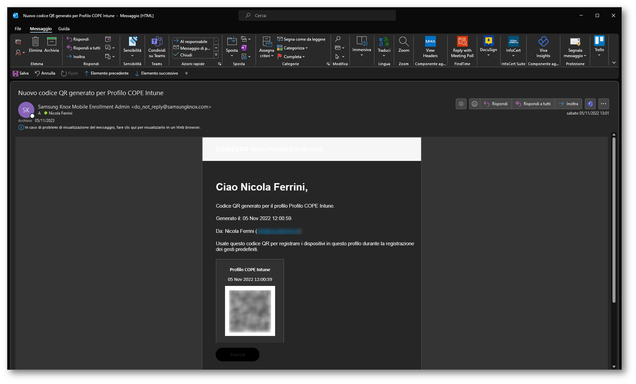The width and height of the screenshot is (636, 384).
Task: Click Salva in quick access toolbar
Action: 21,73
